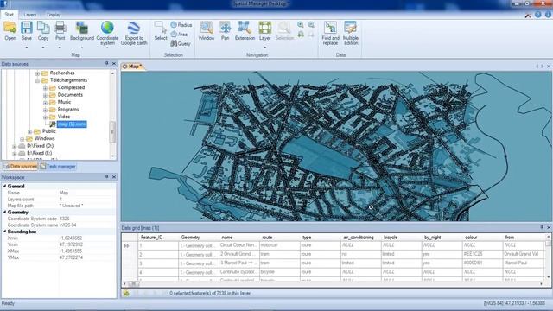553x311 pixels.
Task: Click the data grid horizontal scrollbar thumb
Action: click(133, 283)
